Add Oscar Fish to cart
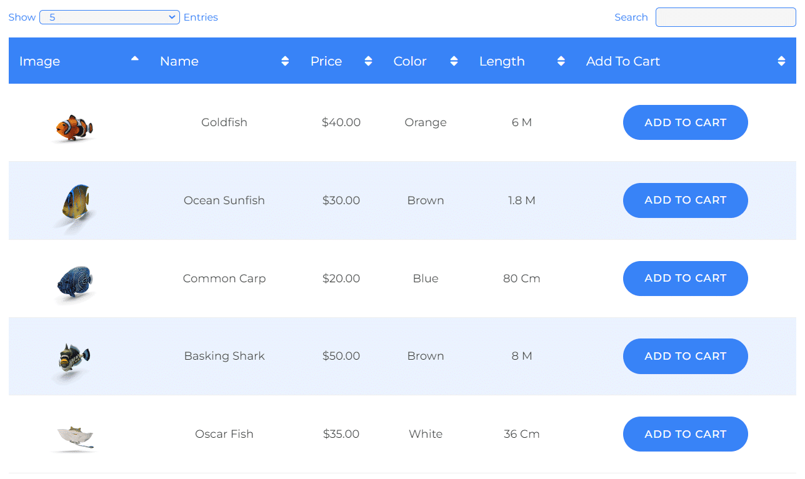 click(x=685, y=434)
